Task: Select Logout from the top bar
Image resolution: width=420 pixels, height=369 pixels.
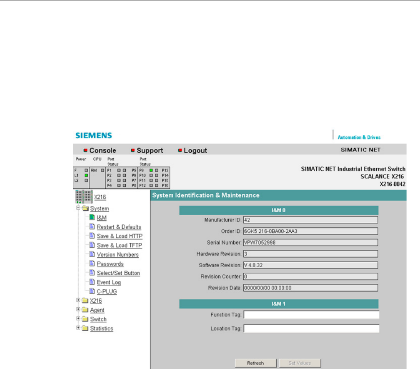Action: pos(195,150)
